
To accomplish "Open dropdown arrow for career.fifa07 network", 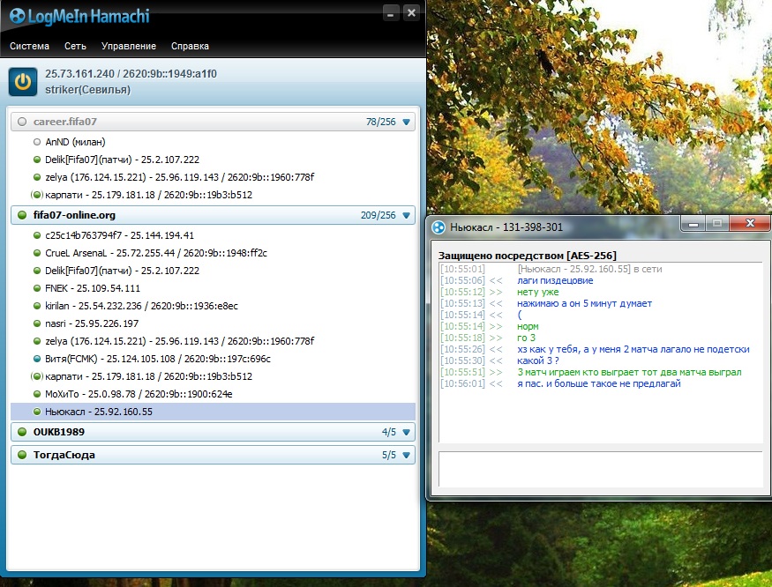I will click(406, 122).
